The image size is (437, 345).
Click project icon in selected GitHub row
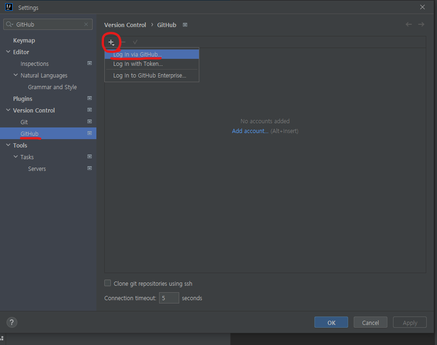[x=89, y=133]
